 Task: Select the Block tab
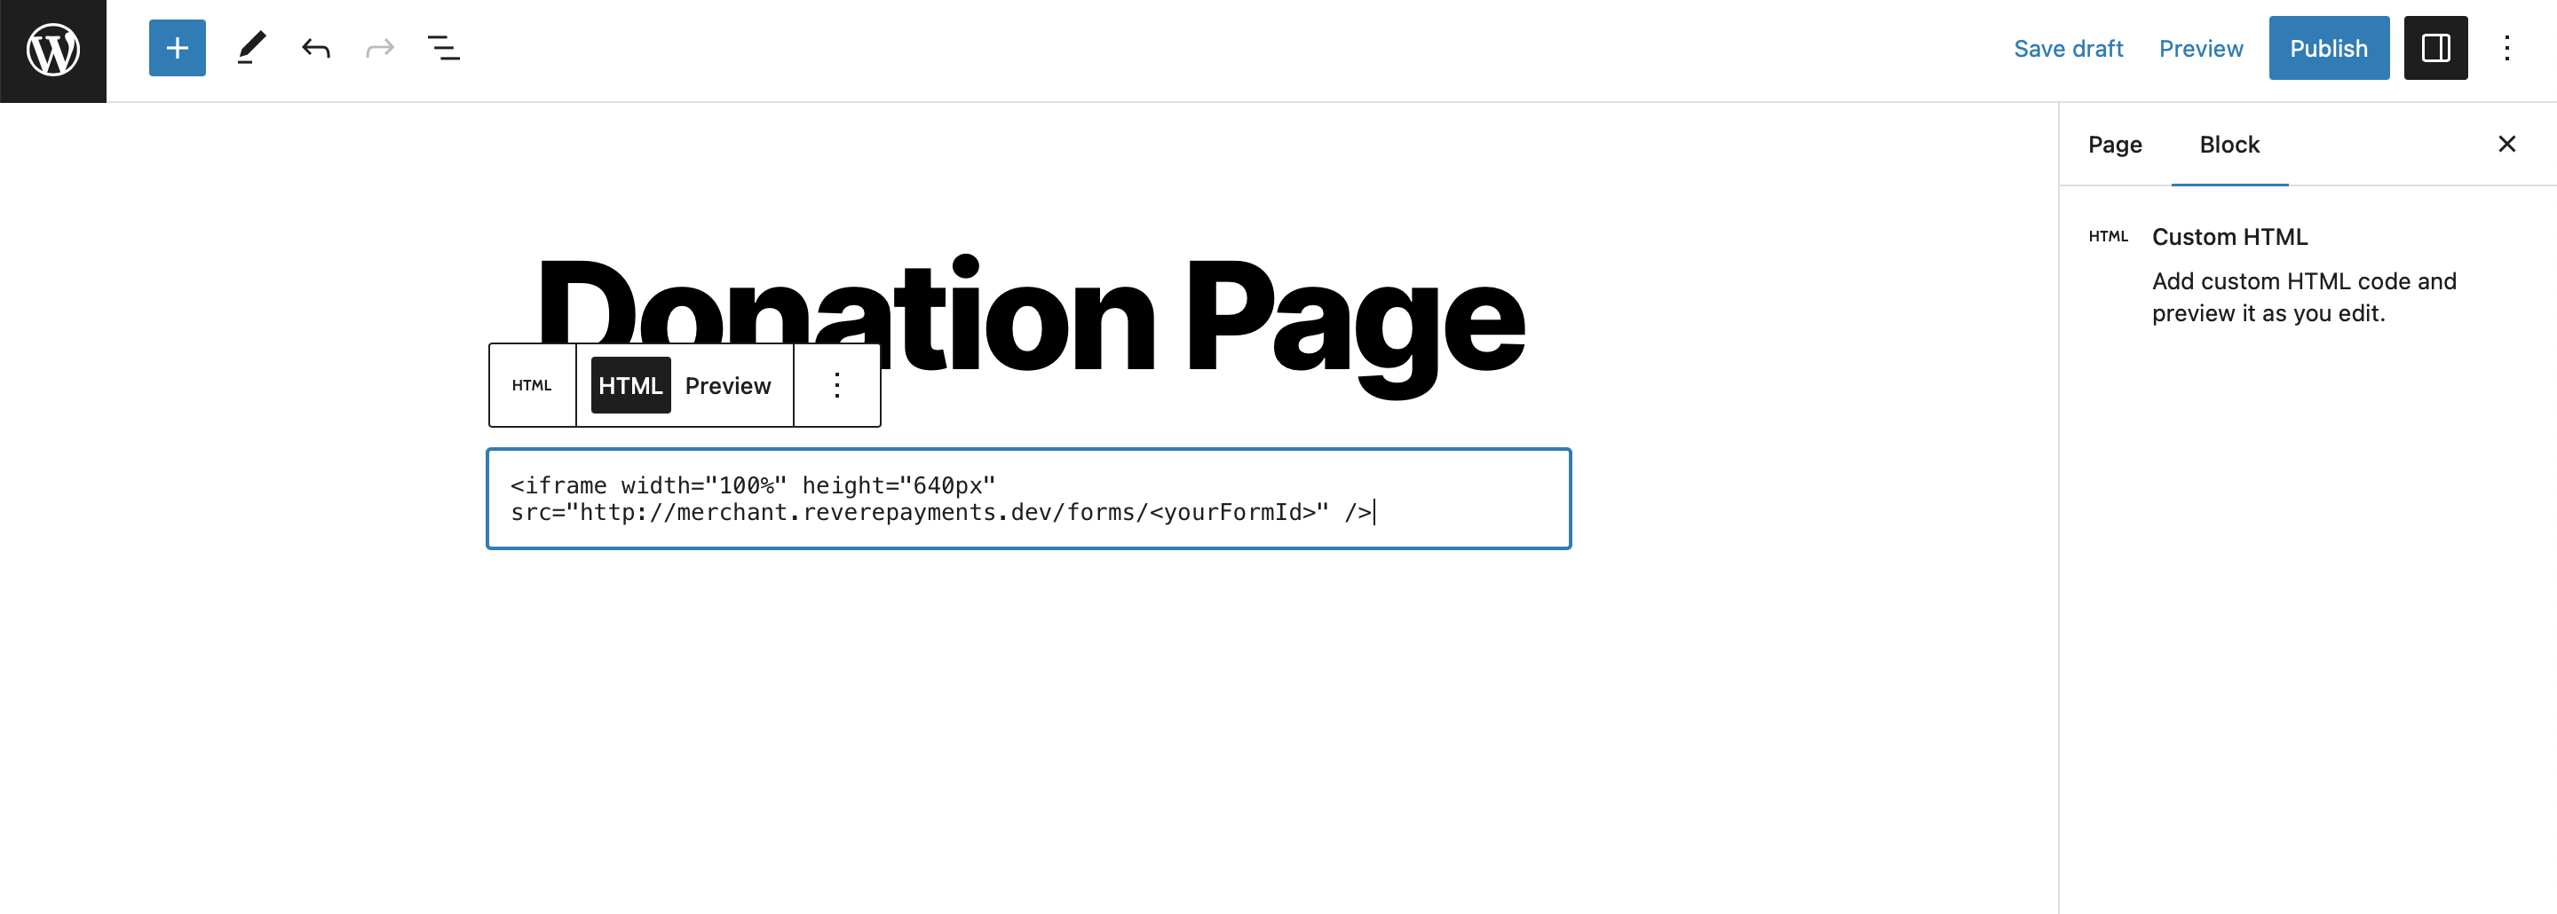2229,144
